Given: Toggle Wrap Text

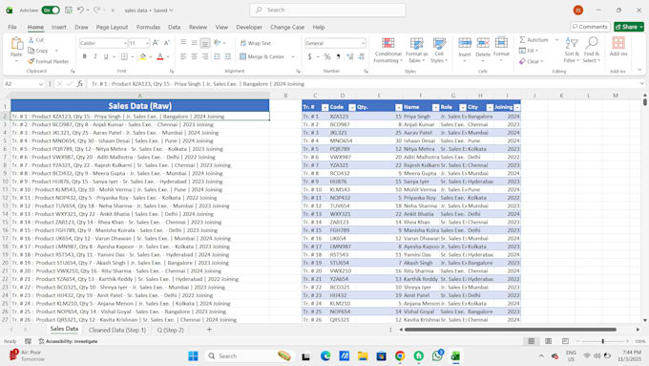Looking at the screenshot, I should click(256, 43).
